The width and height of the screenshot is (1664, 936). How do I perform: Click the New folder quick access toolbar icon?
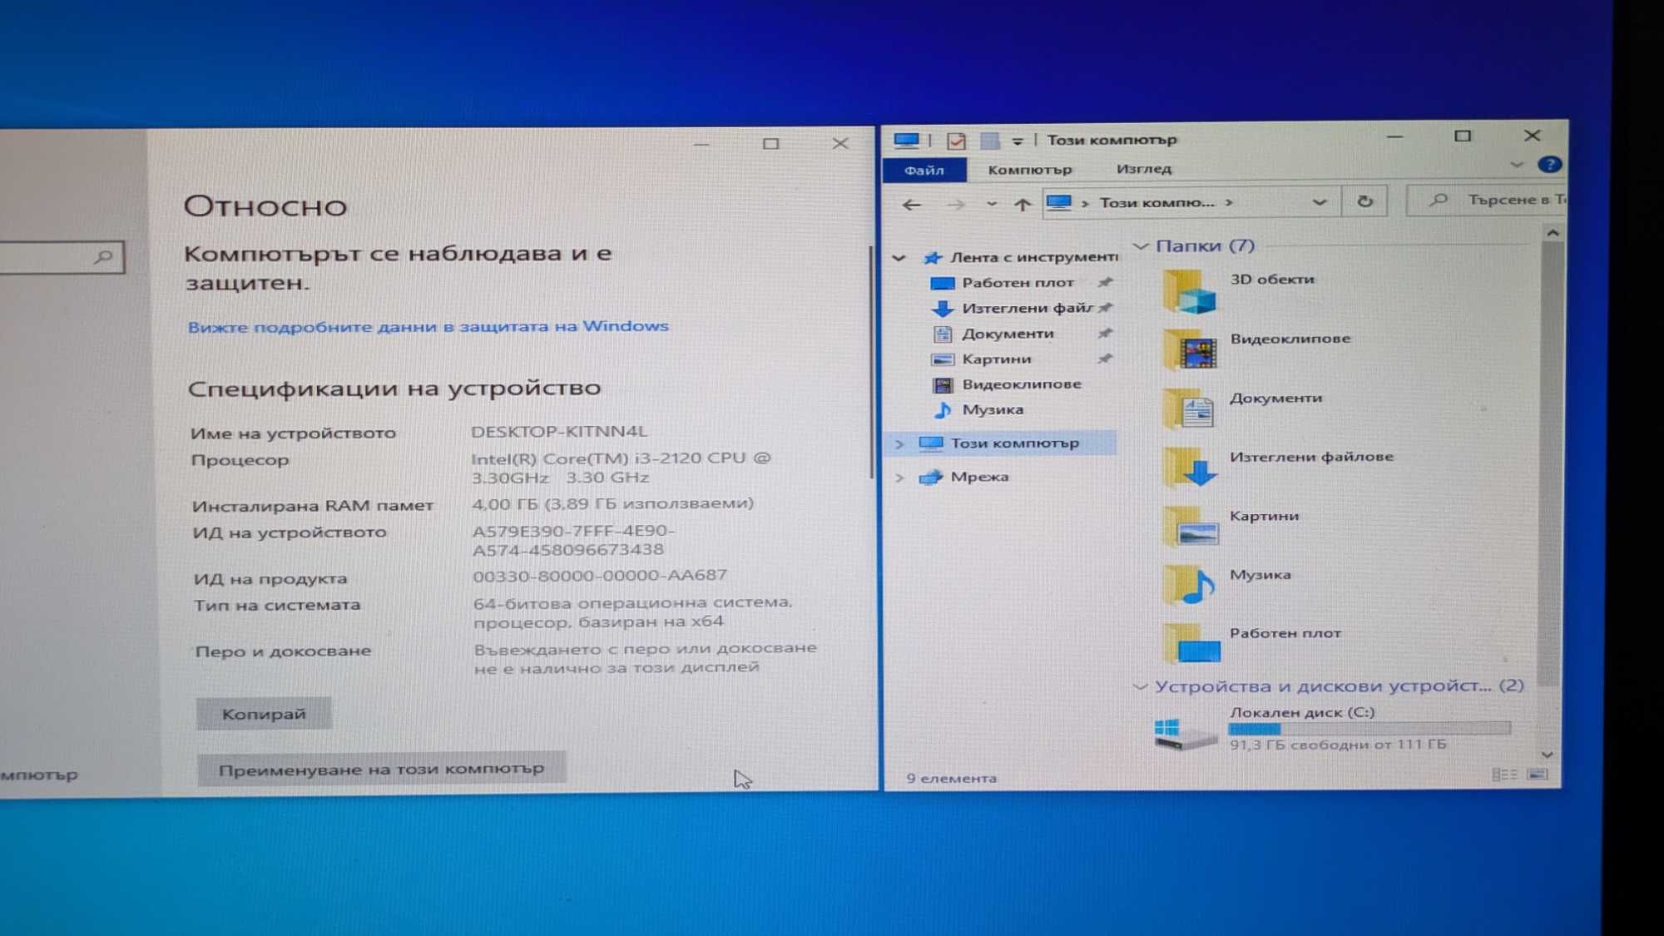point(989,141)
